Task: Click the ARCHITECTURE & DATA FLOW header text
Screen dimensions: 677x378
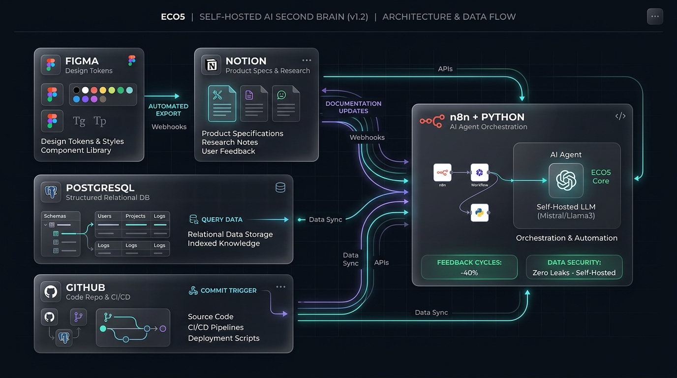Action: click(x=449, y=17)
